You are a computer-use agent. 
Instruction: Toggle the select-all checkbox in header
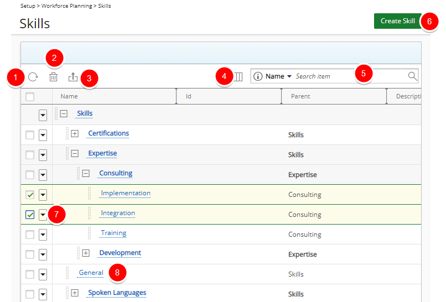point(30,97)
